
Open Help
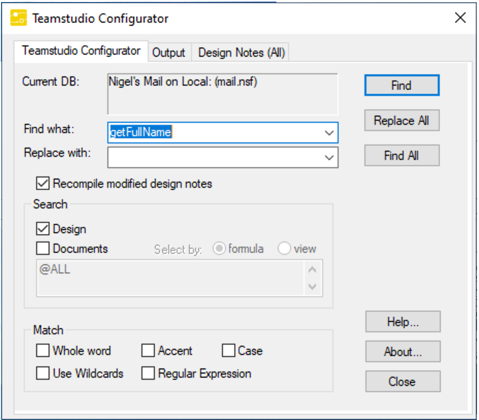pyautogui.click(x=403, y=321)
